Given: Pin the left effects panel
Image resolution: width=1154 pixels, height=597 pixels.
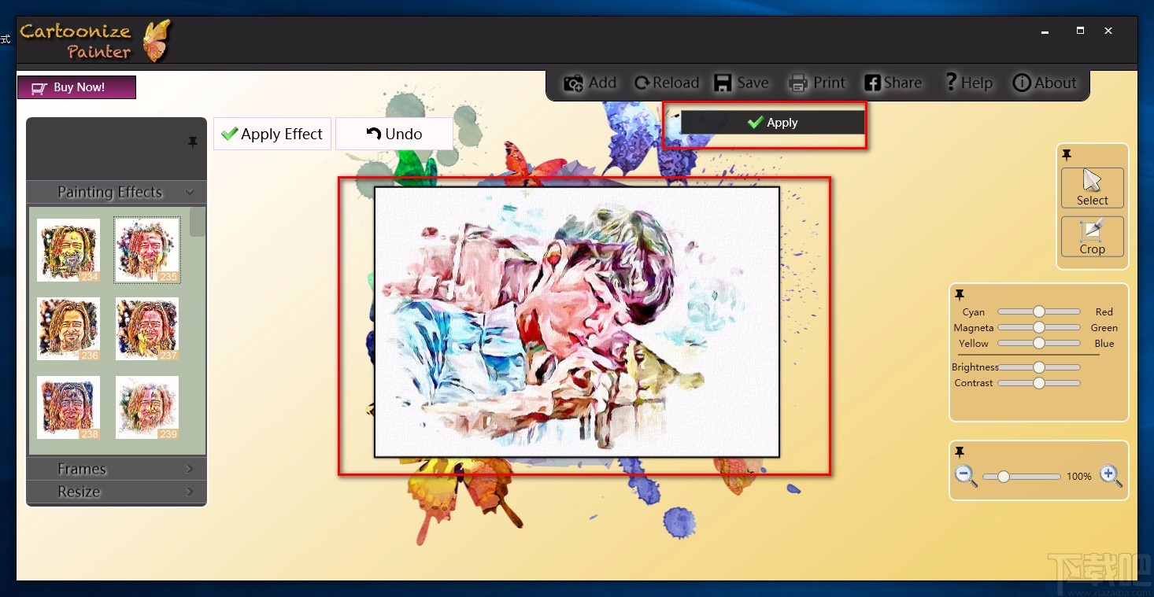Looking at the screenshot, I should pyautogui.click(x=193, y=142).
